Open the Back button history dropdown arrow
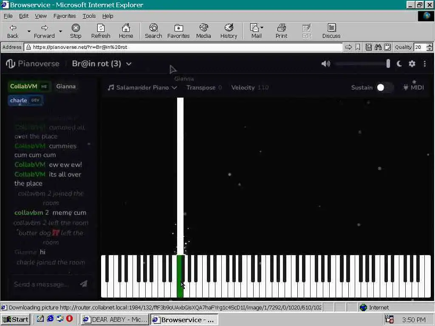This screenshot has width=435, height=326. (x=29, y=31)
